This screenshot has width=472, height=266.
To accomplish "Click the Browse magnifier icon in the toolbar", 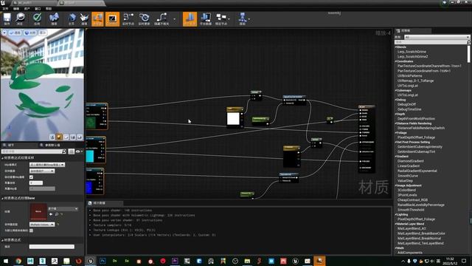I will point(20,19).
